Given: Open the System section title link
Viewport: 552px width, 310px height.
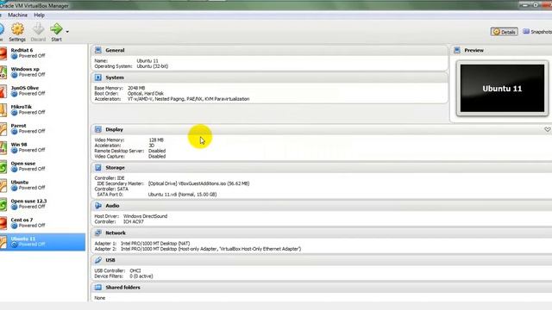Looking at the screenshot, I should 115,77.
